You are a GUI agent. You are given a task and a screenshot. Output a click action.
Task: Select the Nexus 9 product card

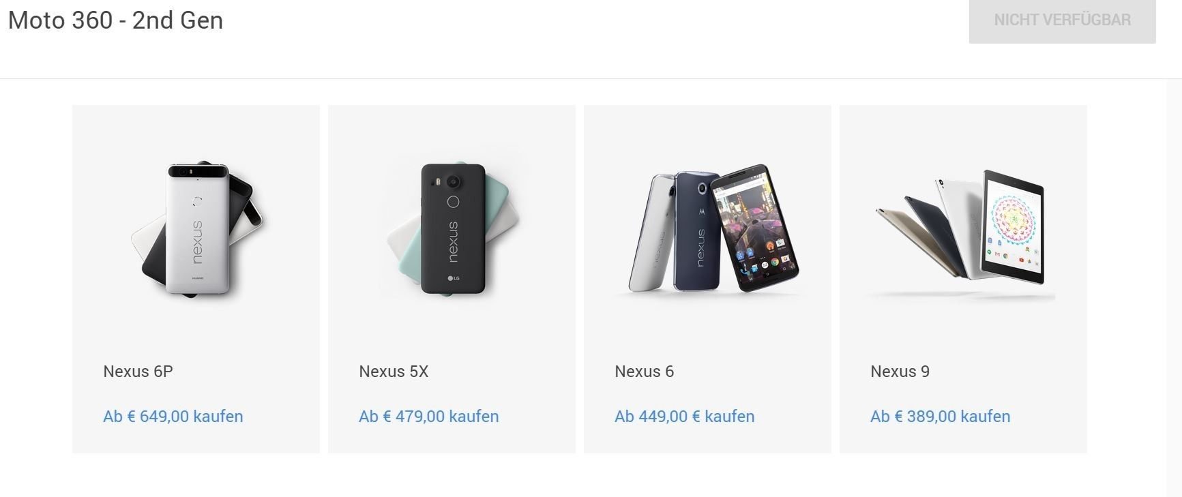(x=963, y=279)
